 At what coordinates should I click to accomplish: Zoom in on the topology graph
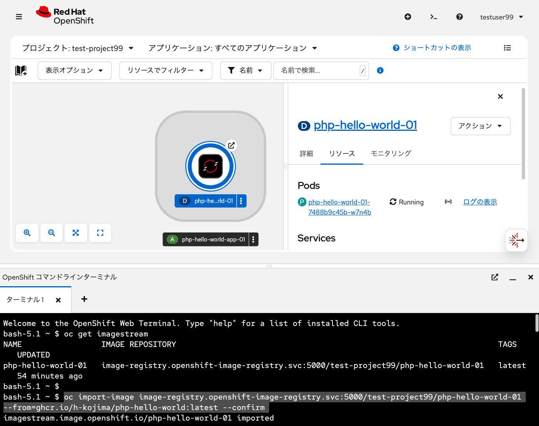27,233
